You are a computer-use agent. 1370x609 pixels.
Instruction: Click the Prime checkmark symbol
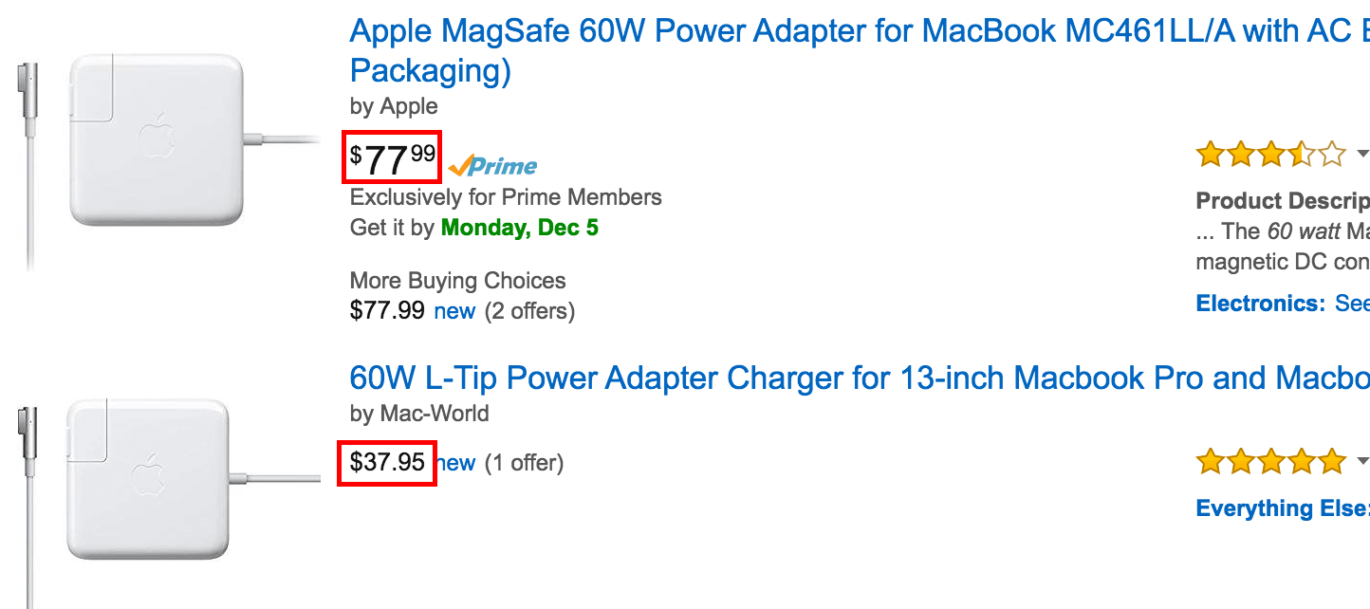(x=460, y=167)
